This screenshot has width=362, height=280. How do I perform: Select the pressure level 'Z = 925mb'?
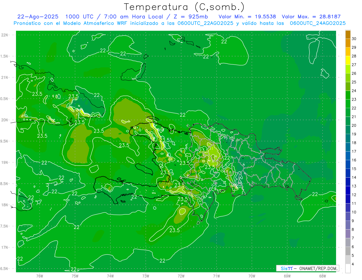pyautogui.click(x=191, y=17)
